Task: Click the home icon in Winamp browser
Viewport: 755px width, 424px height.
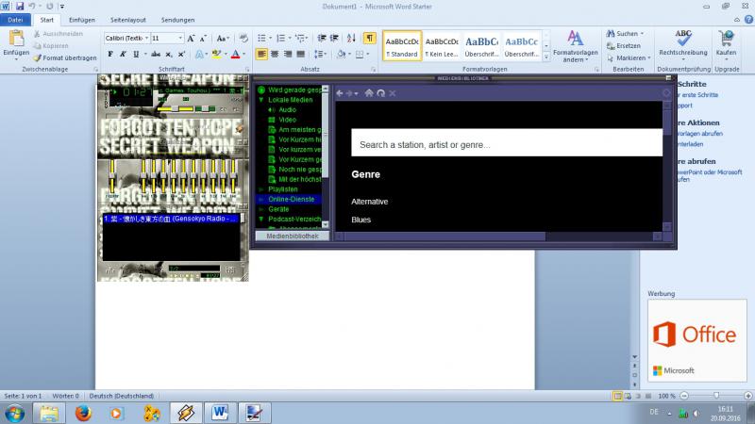Action: pos(369,93)
